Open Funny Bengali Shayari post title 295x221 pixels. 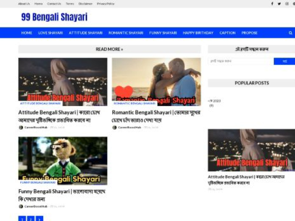click(x=62, y=195)
